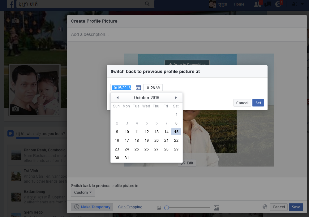Open notifications globe icon in top bar
309x217 pixels.
tap(278, 4)
